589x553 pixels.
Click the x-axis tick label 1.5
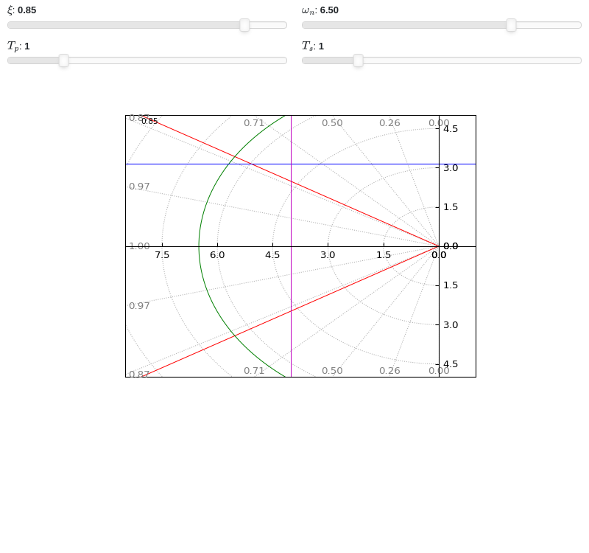click(384, 255)
